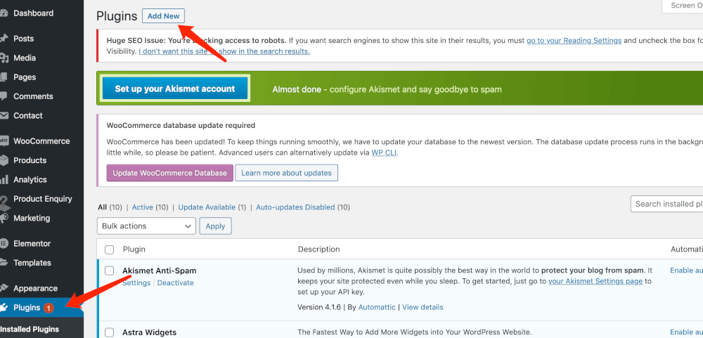Open WooCommerce menu item
The width and height of the screenshot is (703, 338).
pos(41,141)
